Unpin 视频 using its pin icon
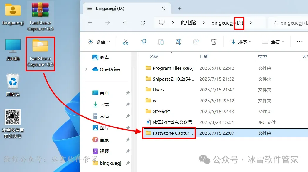Viewport: 308px width, 172px height. click(128, 151)
